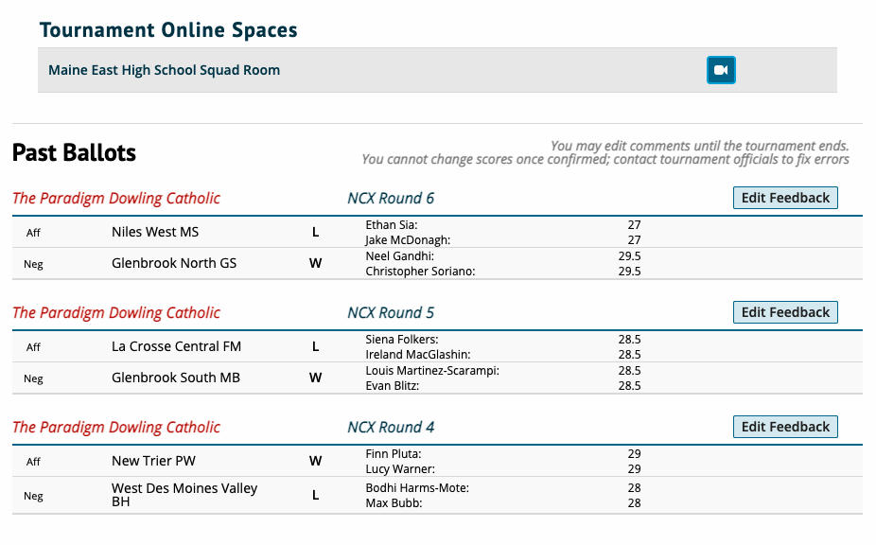Open The Paradigm Dowling Catholic above Round 5
Image resolution: width=876 pixels, height=545 pixels.
[x=116, y=313]
